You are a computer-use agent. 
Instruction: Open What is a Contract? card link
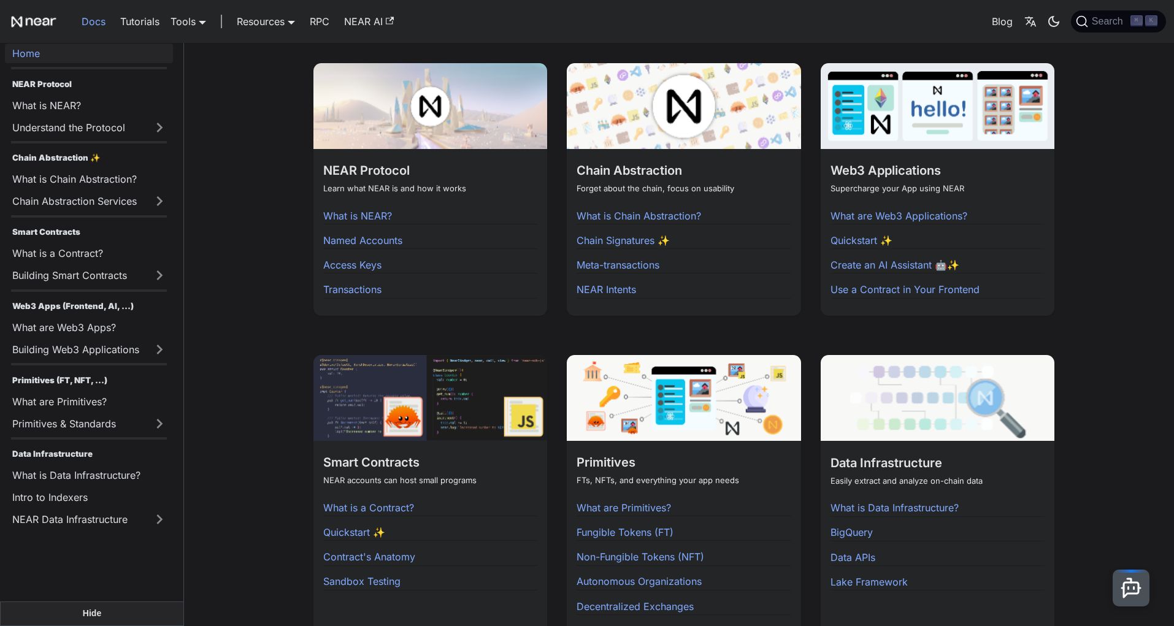[x=368, y=508]
